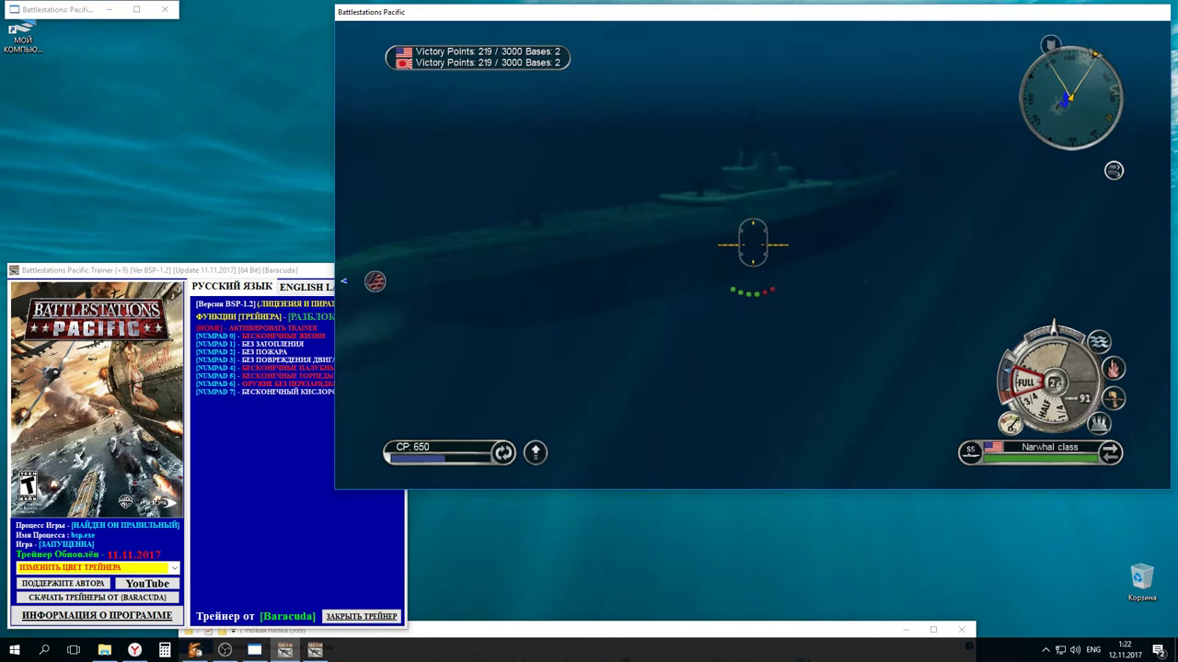Image resolution: width=1178 pixels, height=662 pixels.
Task: Open the notification action center
Action: point(1161,650)
